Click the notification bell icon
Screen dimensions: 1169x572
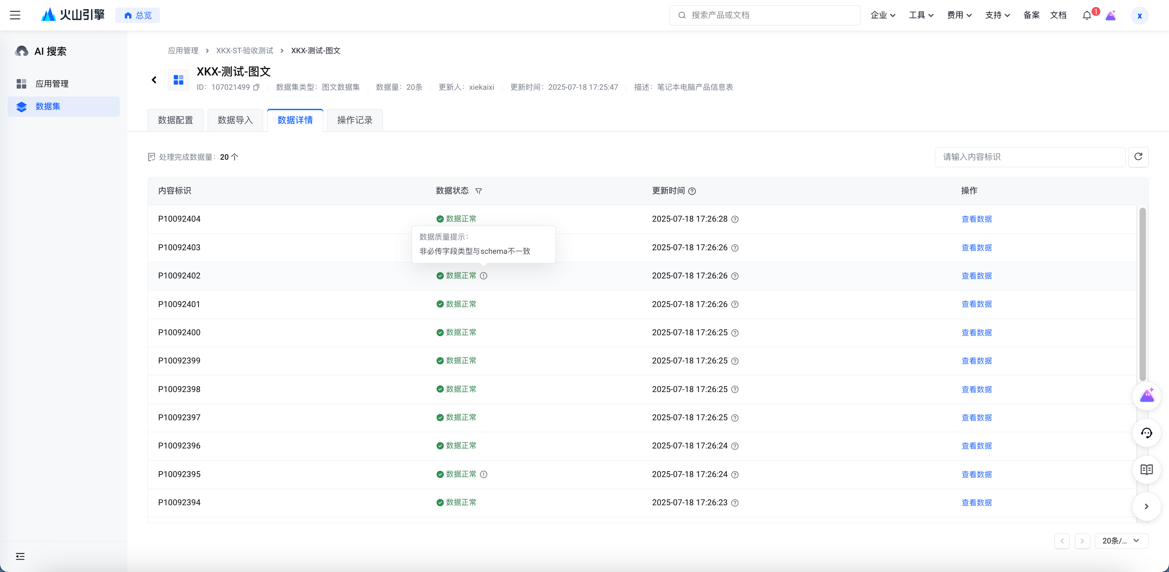[1086, 15]
